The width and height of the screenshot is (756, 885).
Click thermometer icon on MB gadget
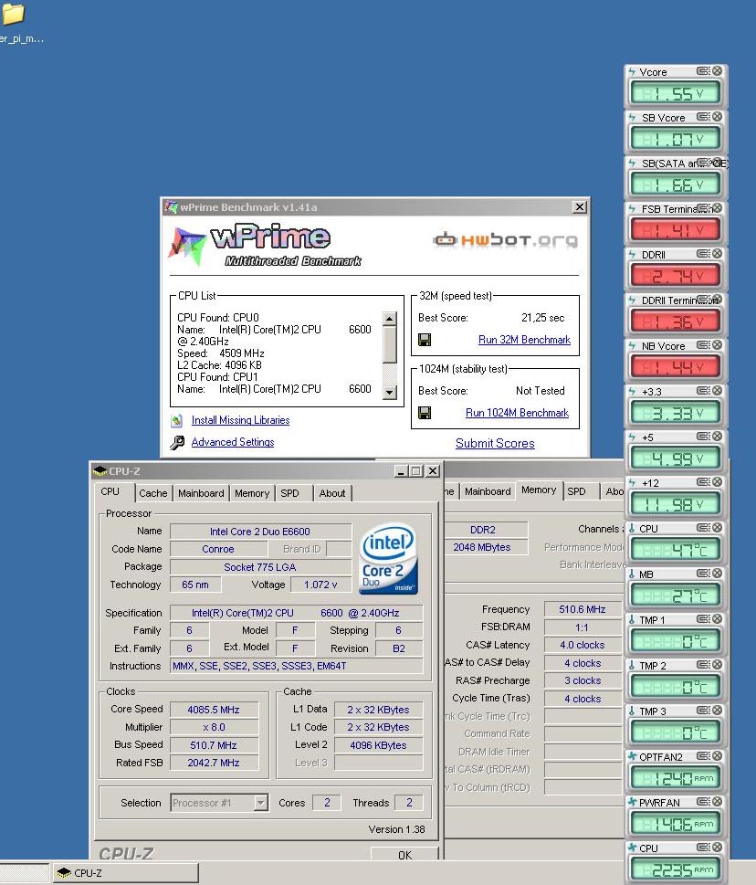[633, 574]
